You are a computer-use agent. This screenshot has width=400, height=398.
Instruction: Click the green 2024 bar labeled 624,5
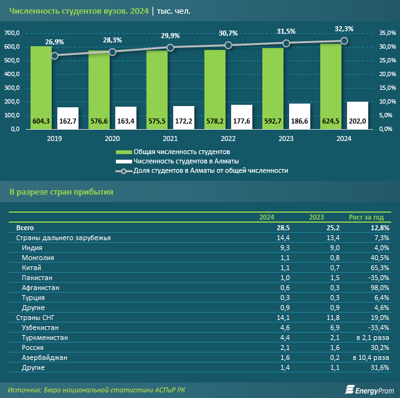(x=330, y=86)
